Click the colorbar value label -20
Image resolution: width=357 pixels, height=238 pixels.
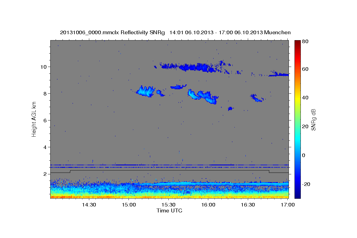(306, 184)
